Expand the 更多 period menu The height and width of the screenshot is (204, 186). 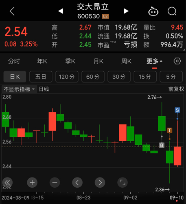pyautogui.click(x=154, y=61)
